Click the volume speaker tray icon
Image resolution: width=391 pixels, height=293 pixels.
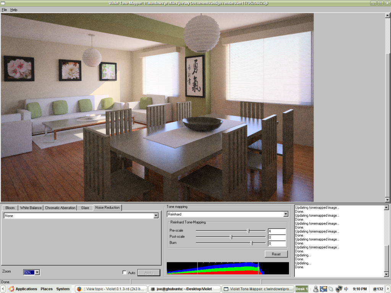tap(346, 289)
